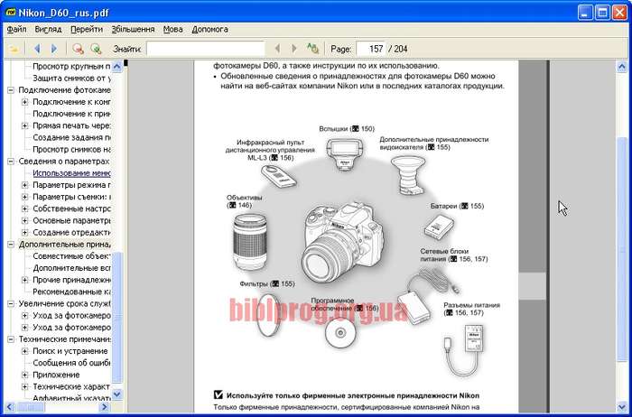Viewport: 632px width, 417px height.
Task: Expand the Основные параметры item
Action: (24, 221)
